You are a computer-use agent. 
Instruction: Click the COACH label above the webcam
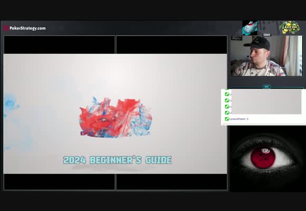[266, 35]
